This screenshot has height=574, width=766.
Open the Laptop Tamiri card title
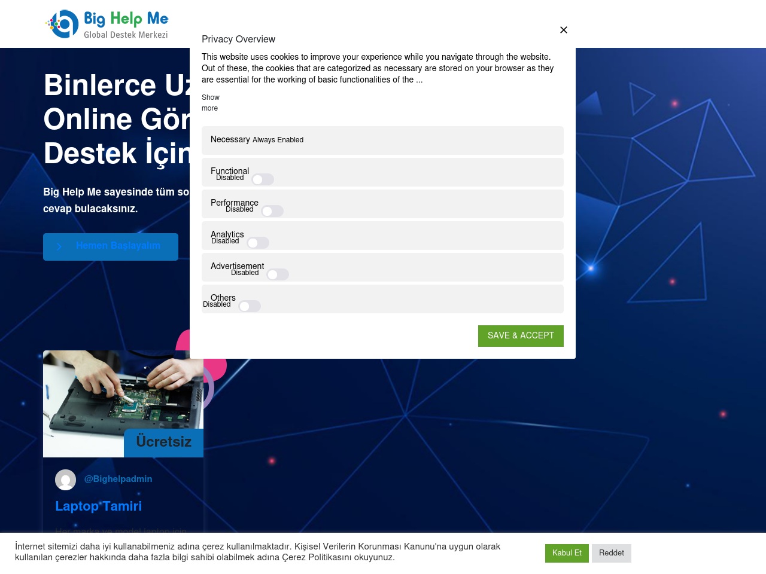99,506
